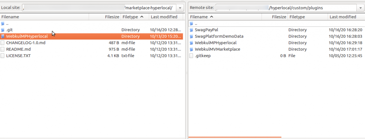Click the SwagPlatformDemoData folder icon
Screen dimensions: 365x139
pos(191,36)
